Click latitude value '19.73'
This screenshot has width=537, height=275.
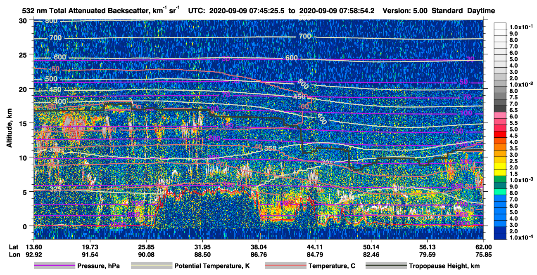pos(90,247)
